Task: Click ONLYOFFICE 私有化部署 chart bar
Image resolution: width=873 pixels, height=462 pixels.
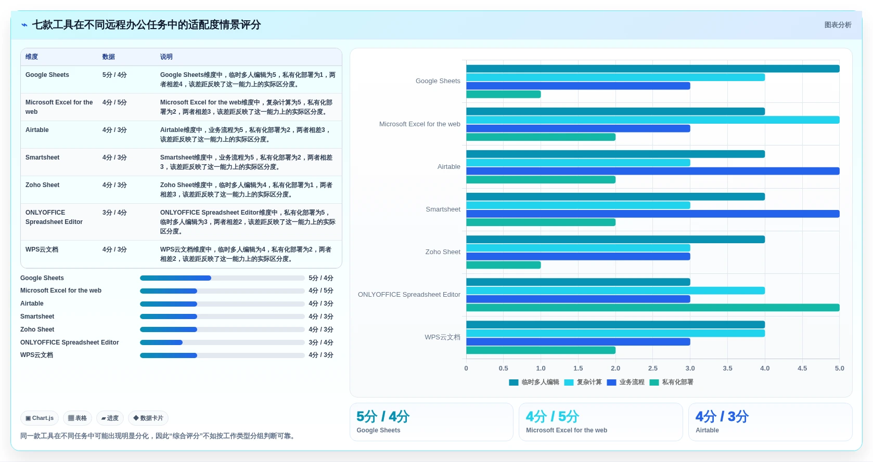Action: [653, 308]
